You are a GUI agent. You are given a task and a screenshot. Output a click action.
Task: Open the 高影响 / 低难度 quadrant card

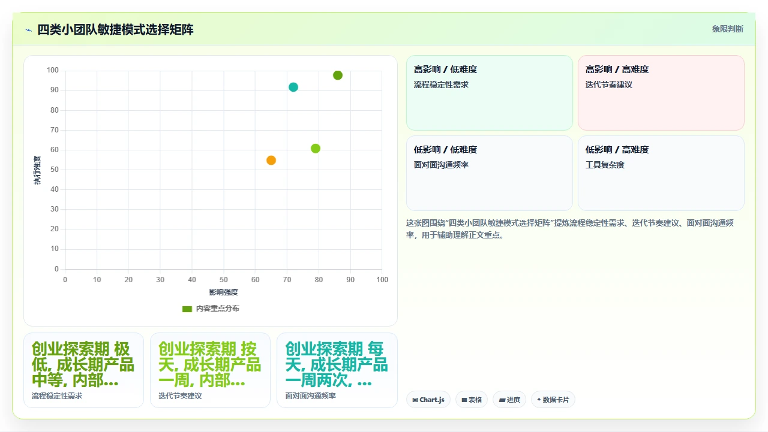click(x=490, y=93)
